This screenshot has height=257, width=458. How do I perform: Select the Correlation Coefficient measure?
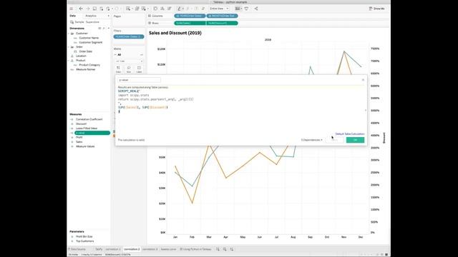[x=89, y=119]
